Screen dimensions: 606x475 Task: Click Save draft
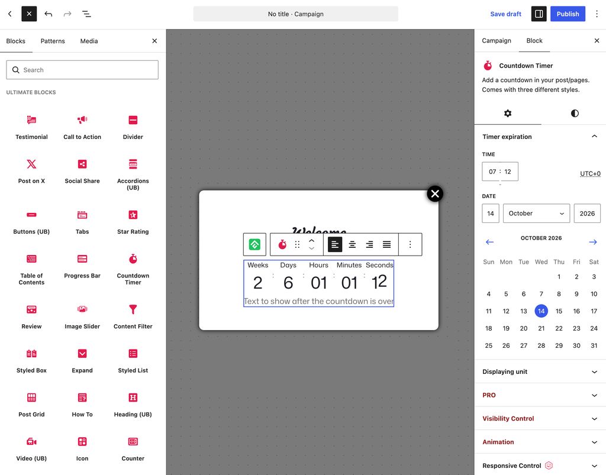[x=505, y=14]
